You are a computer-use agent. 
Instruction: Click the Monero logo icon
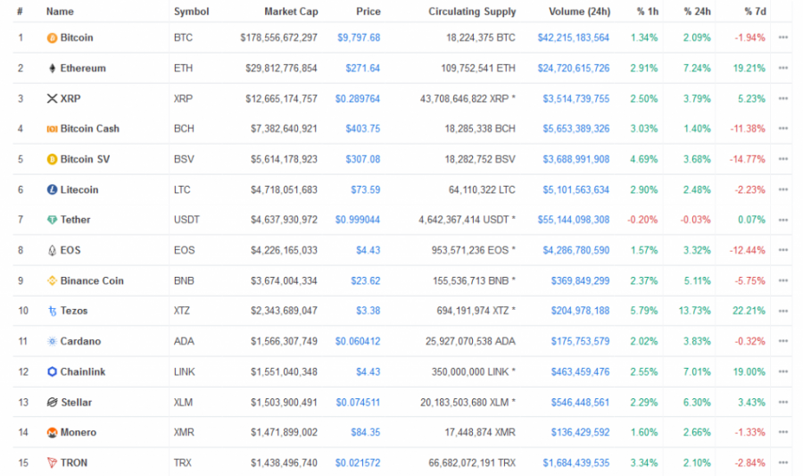[52, 432]
